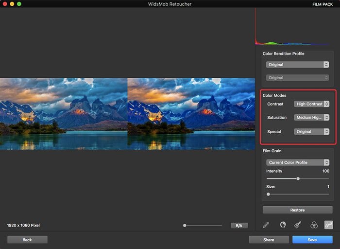Click the after image on the right
Image resolution: width=340 pixels, height=249 pixels.
tap(191, 114)
